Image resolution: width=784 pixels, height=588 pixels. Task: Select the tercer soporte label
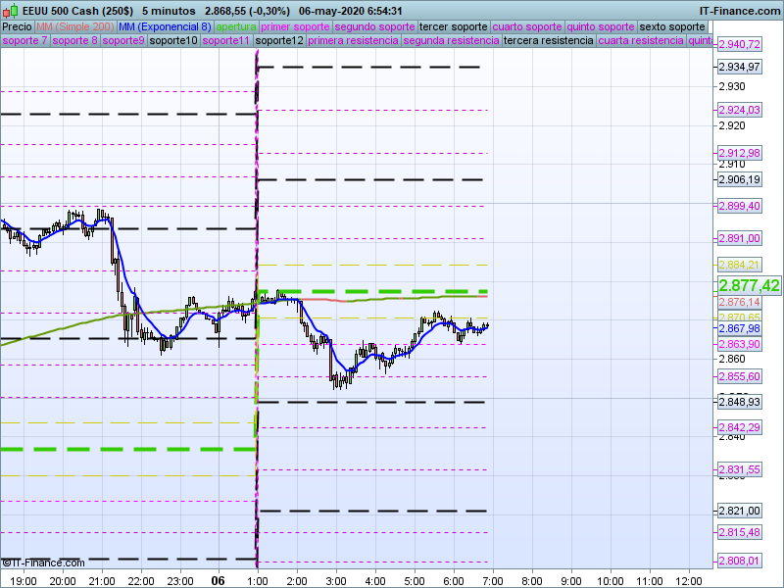[453, 26]
